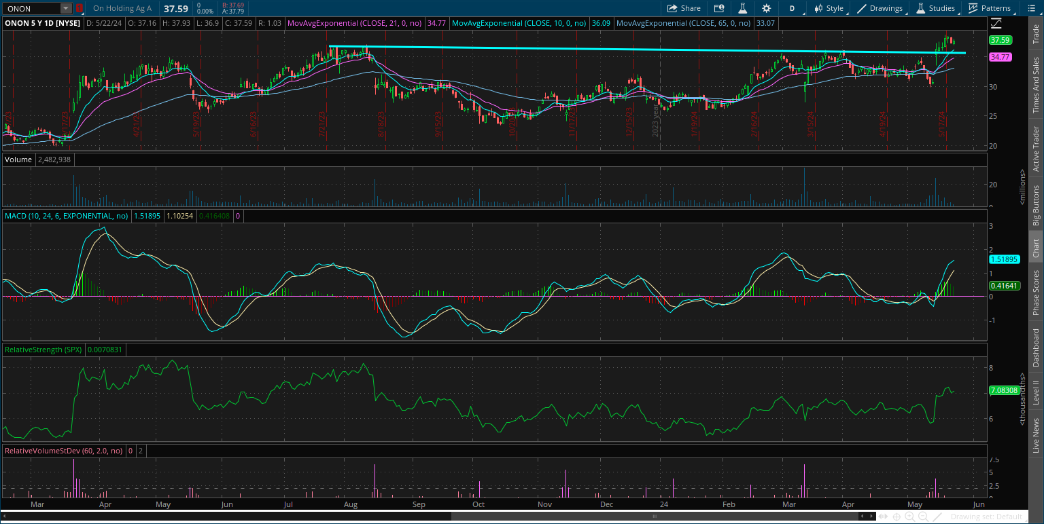Open the Trade side tab
This screenshot has width=1044, height=524.
1036,35
